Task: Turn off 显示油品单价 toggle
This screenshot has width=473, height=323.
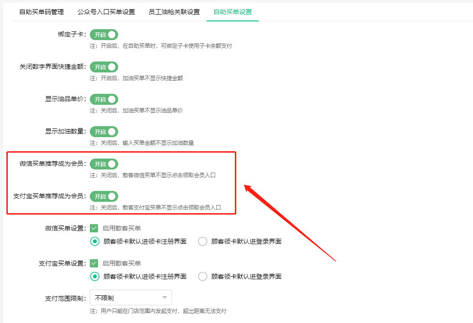Action: (x=104, y=99)
